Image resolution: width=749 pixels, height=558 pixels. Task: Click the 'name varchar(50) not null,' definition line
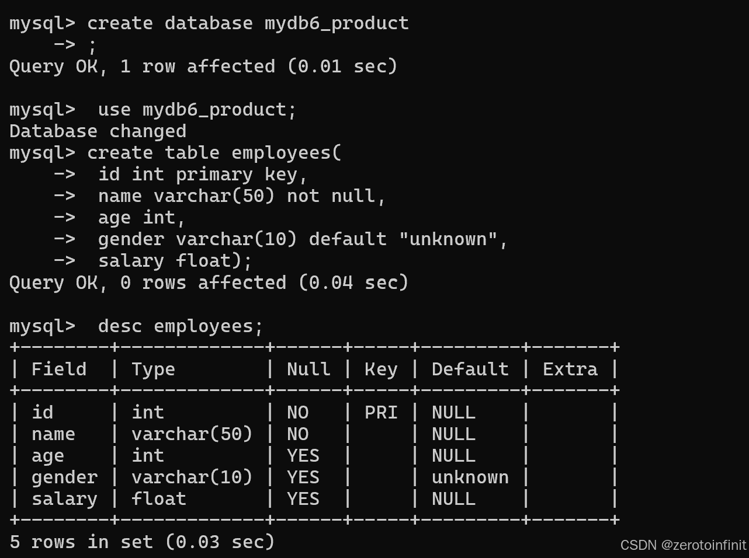(242, 196)
